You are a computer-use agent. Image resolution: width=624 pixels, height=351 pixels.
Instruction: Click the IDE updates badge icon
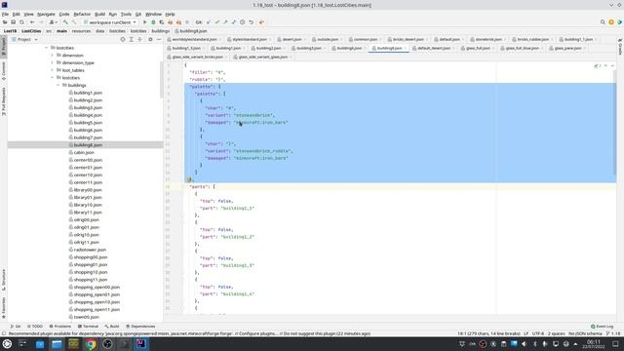[611, 22]
